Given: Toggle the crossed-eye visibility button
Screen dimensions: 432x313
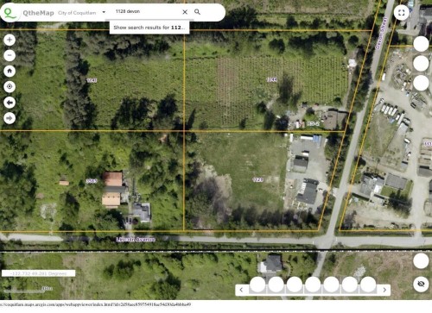Looking at the screenshot, I should (x=421, y=284).
